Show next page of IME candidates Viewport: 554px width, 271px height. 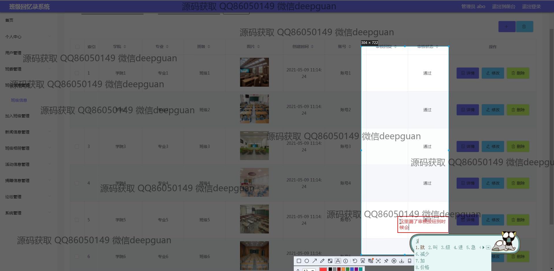pyautogui.click(x=483, y=248)
